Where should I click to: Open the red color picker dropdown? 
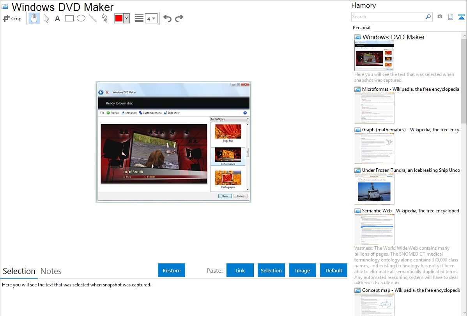[126, 18]
